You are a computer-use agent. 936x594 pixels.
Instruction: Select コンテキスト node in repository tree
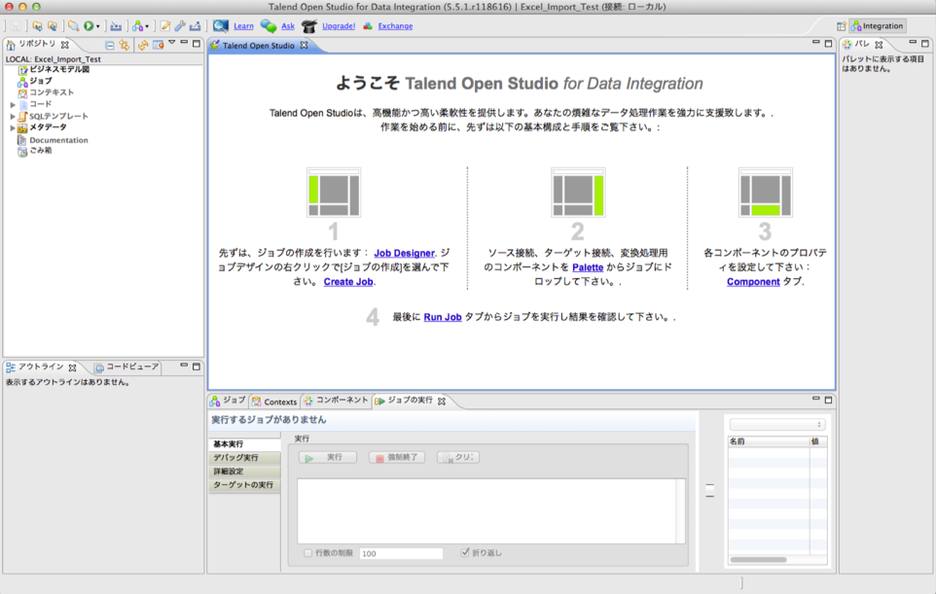pos(52,92)
